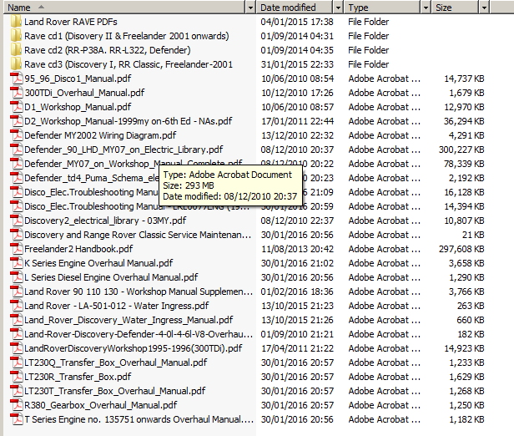
Task: Sort files by the Size column header
Action: click(456, 8)
